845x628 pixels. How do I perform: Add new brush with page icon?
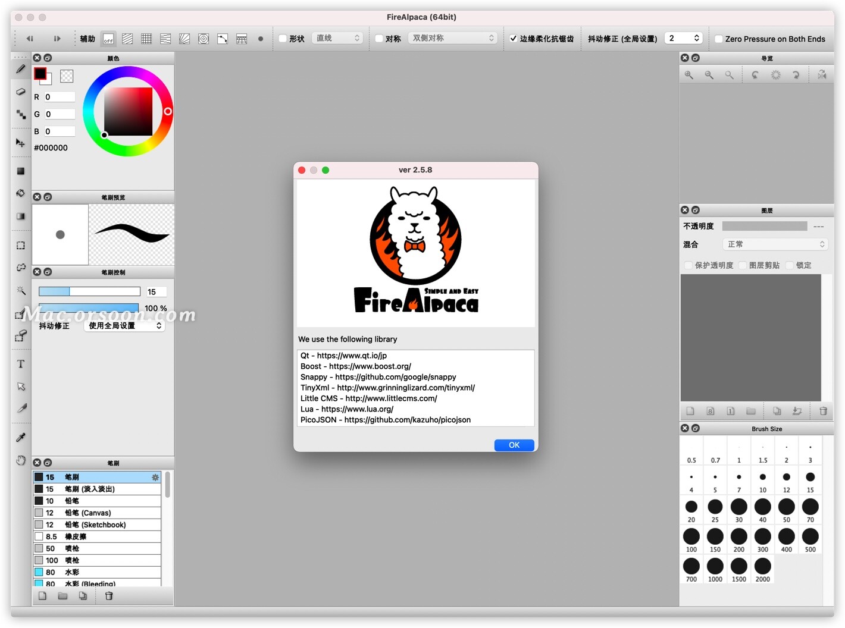(x=42, y=596)
